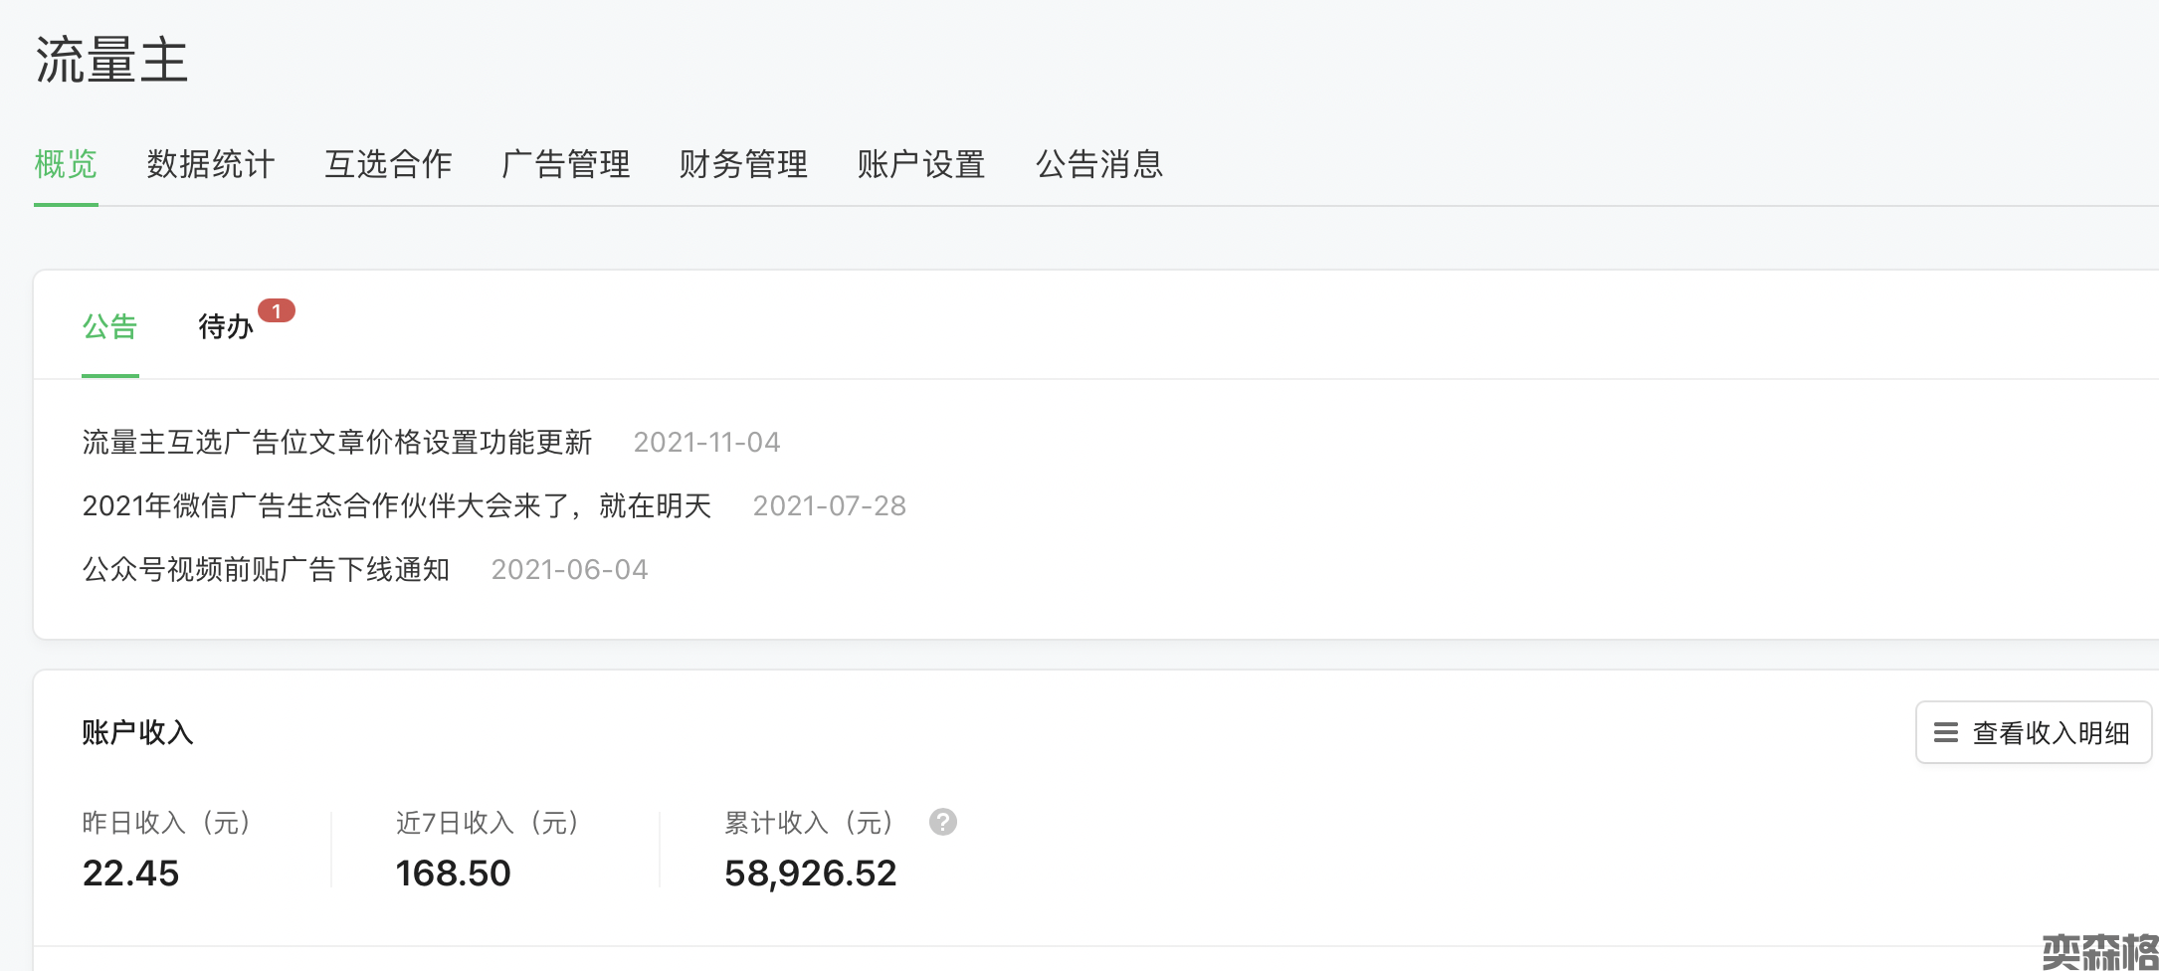The height and width of the screenshot is (971, 2159).
Task: Click the red badge on 待办
Action: pos(277,311)
